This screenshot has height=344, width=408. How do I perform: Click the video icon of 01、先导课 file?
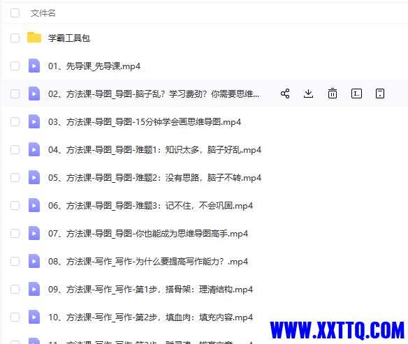tap(34, 66)
